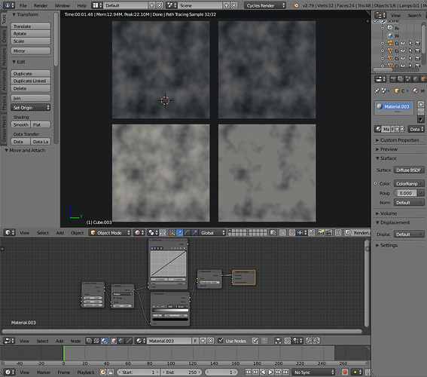Open the Set Origin dropdown
427x377 pixels.
[31, 107]
